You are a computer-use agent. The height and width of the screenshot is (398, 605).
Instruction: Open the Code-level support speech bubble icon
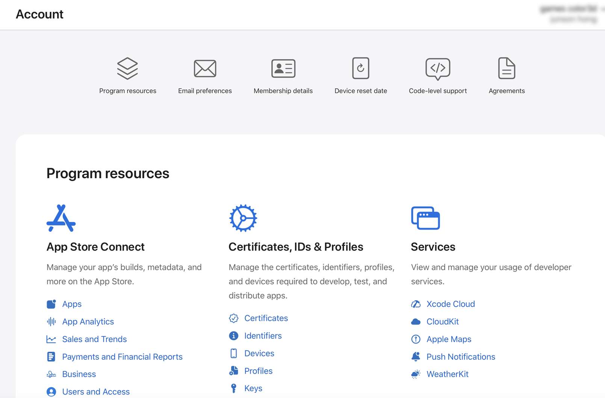(x=438, y=69)
